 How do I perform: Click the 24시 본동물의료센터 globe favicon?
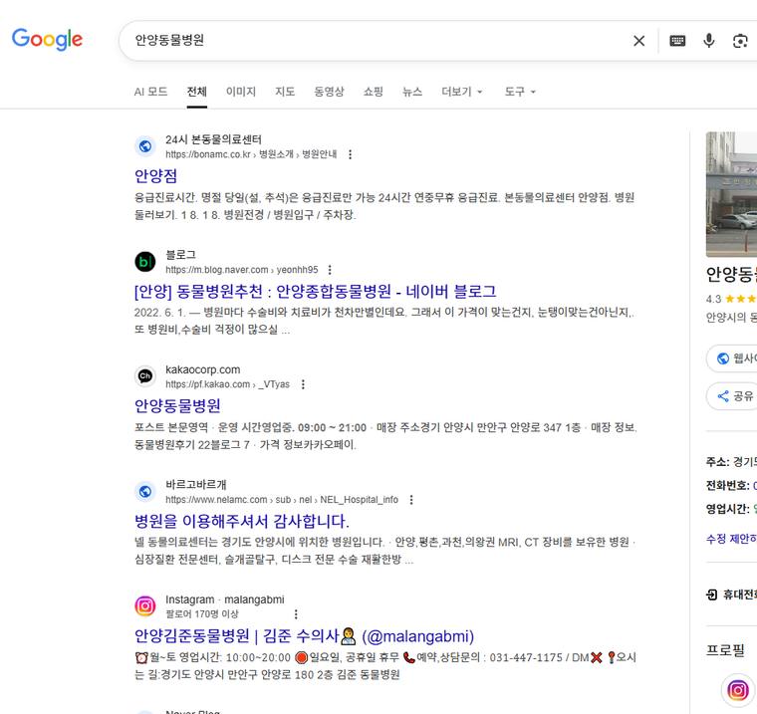[145, 146]
